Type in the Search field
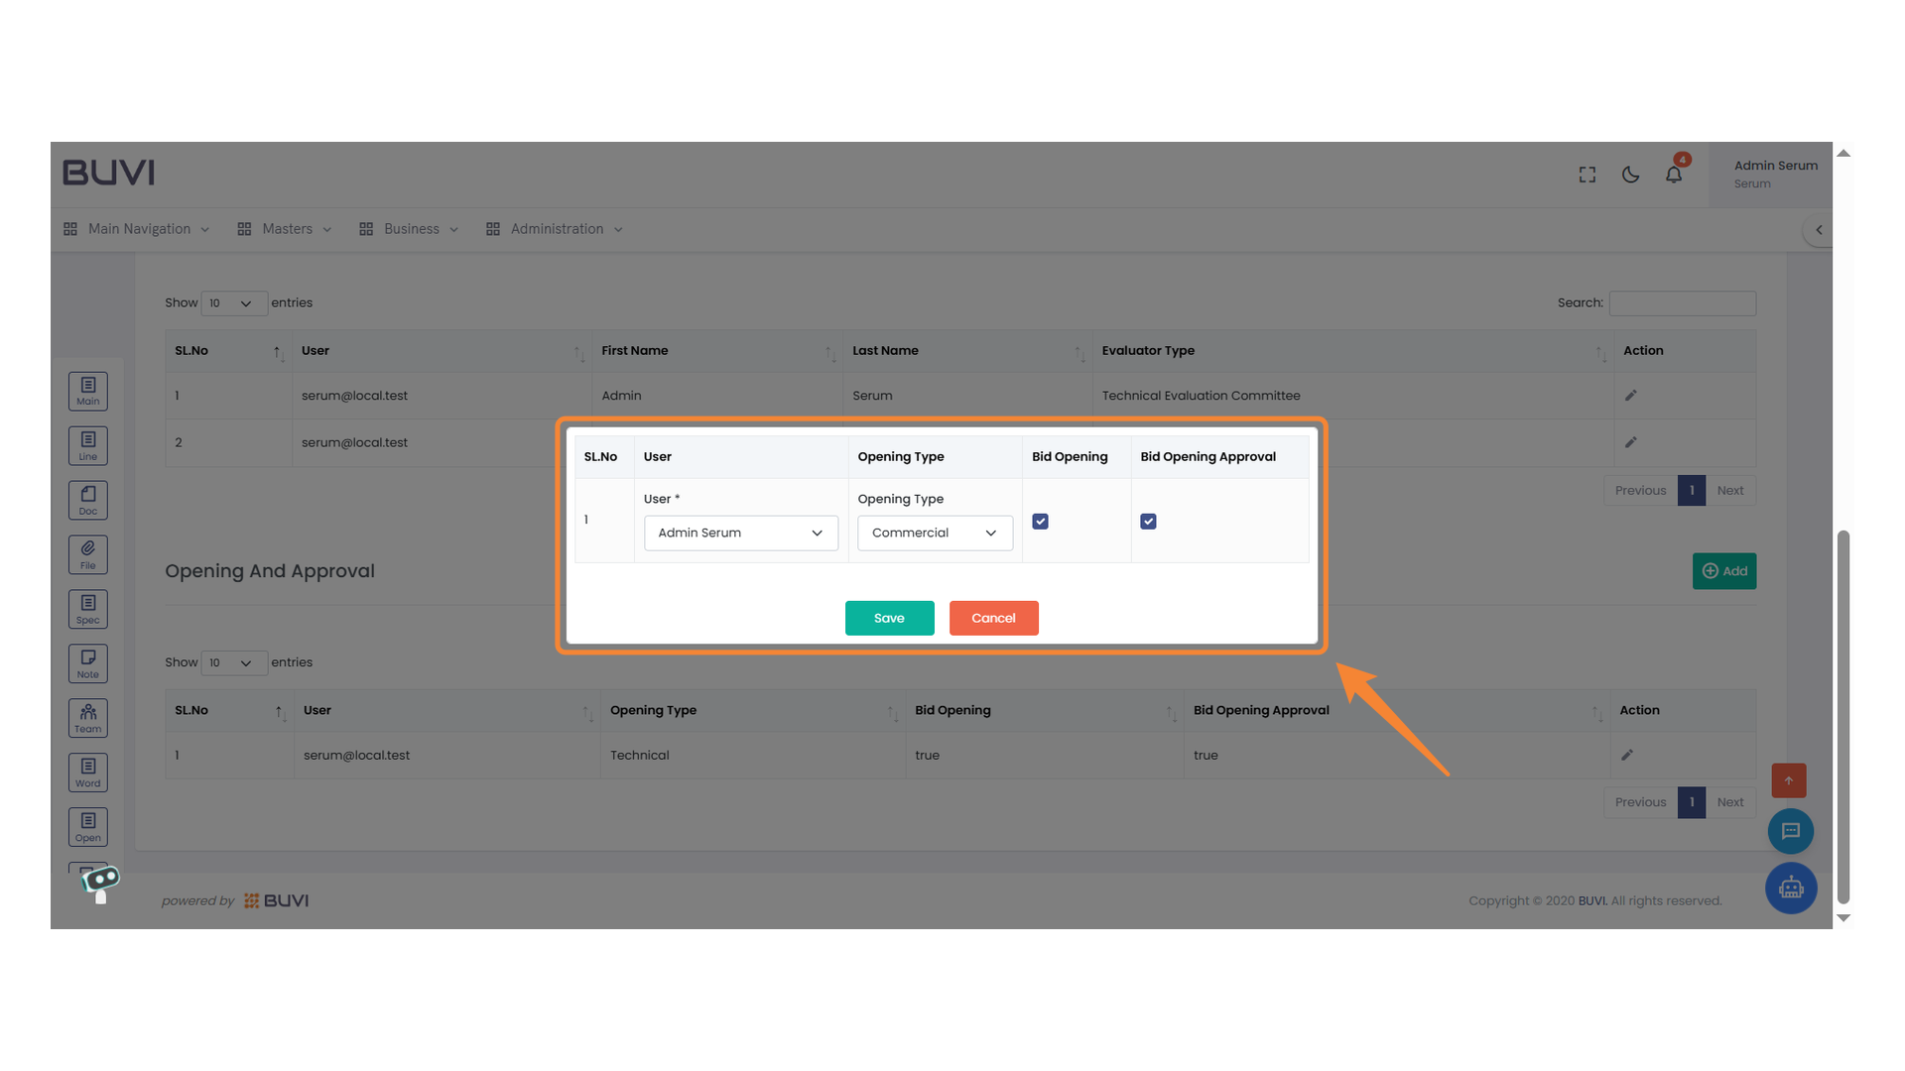1905x1071 pixels. (1682, 303)
